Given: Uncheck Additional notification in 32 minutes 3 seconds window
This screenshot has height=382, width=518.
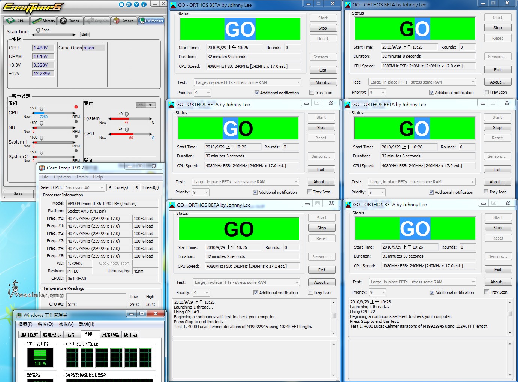Looking at the screenshot, I should pyautogui.click(x=255, y=192).
